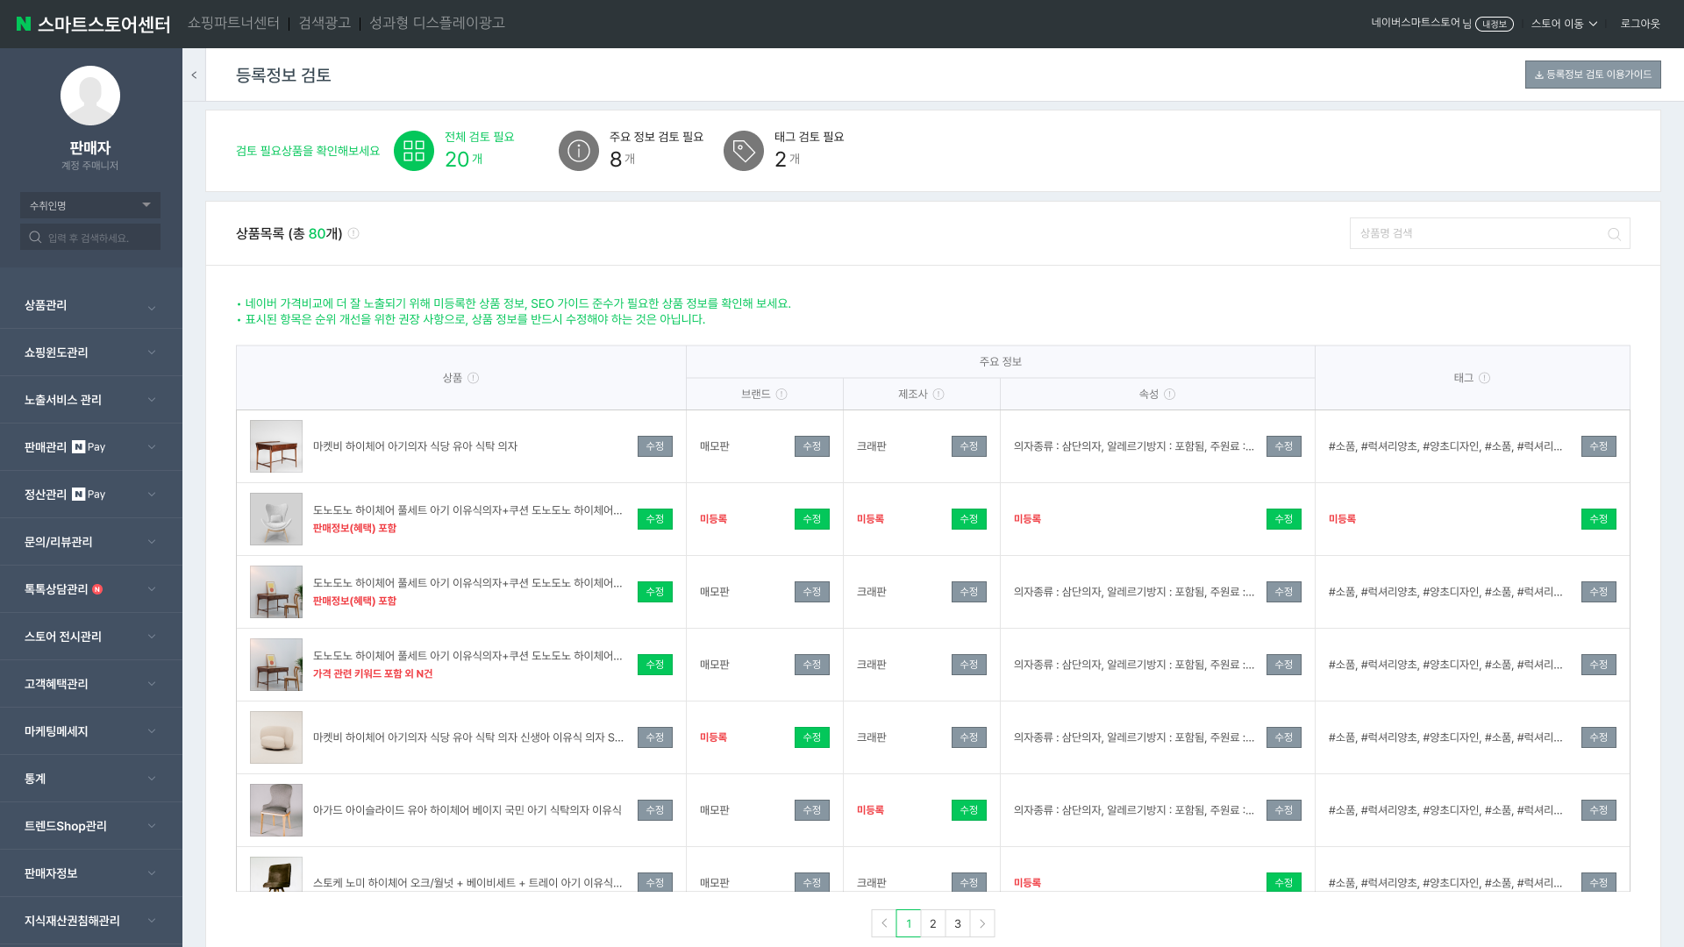The width and height of the screenshot is (1684, 947).
Task: Open the 수취인명 search type dropdown
Action: (x=90, y=205)
